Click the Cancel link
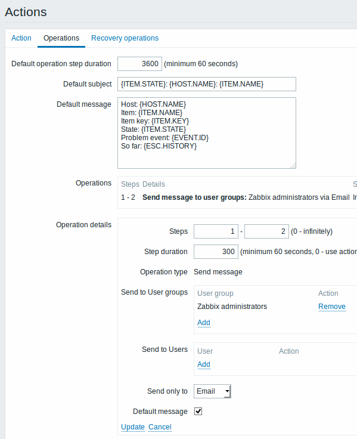Viewport: 357px width, 439px height. [160, 427]
